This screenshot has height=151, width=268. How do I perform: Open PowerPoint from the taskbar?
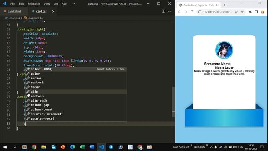63,147
